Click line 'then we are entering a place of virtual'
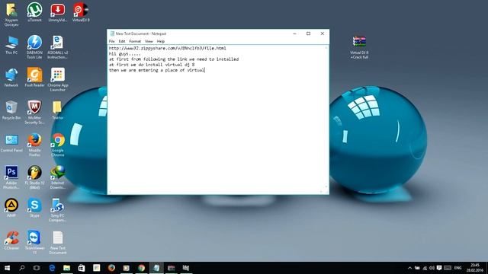The image size is (488, 274). coord(157,70)
